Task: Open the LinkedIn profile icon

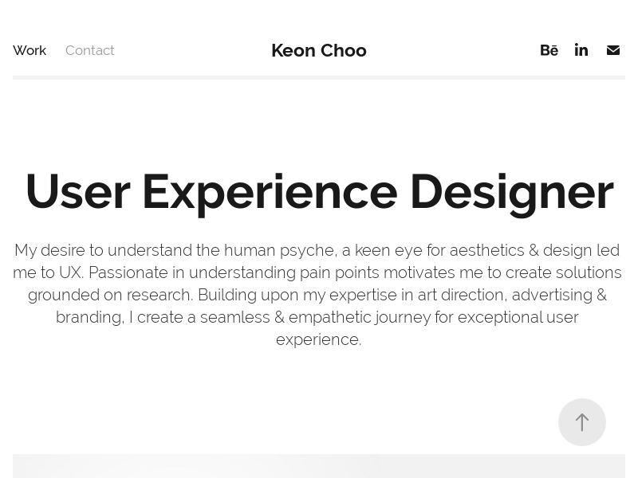Action: 581,50
